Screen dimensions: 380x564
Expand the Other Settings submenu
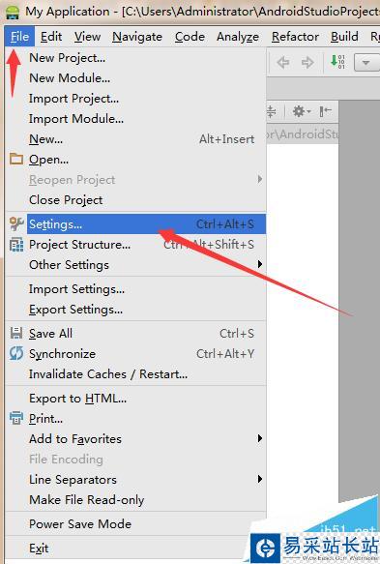[135, 265]
